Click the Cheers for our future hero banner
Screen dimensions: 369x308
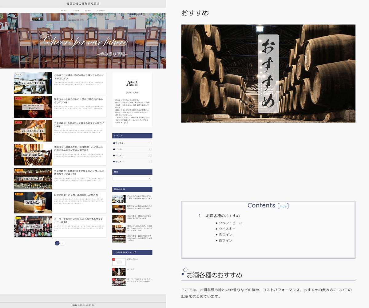pos(83,41)
